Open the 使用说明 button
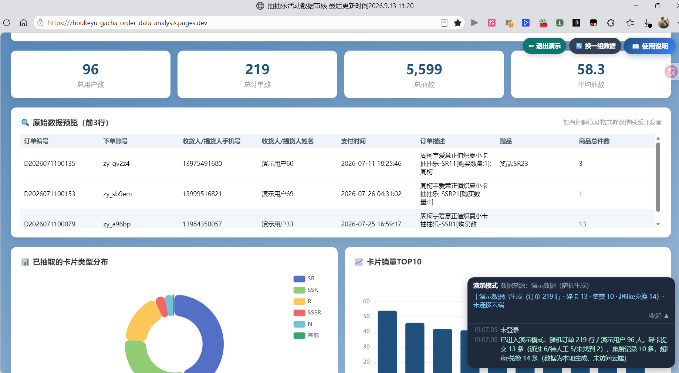The height and width of the screenshot is (373, 679). coord(650,46)
